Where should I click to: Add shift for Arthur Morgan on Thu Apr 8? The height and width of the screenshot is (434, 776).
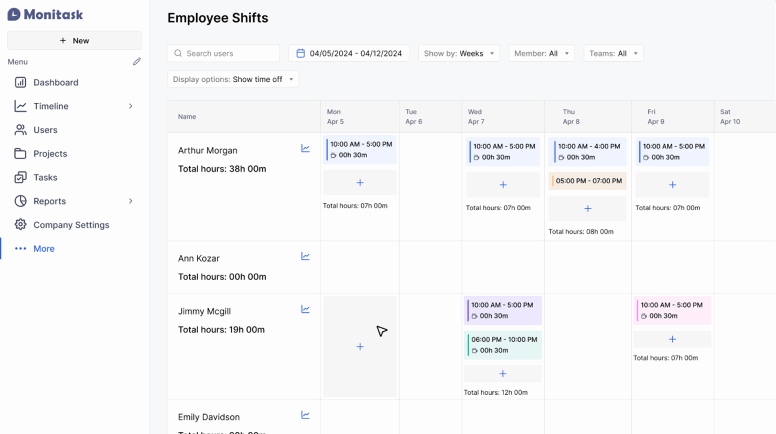pos(588,209)
